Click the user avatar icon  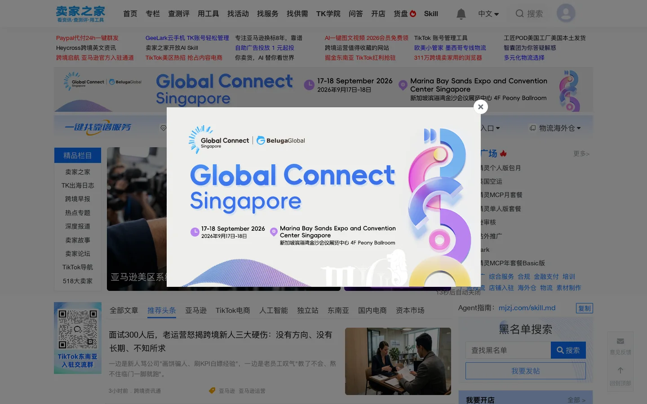(566, 13)
